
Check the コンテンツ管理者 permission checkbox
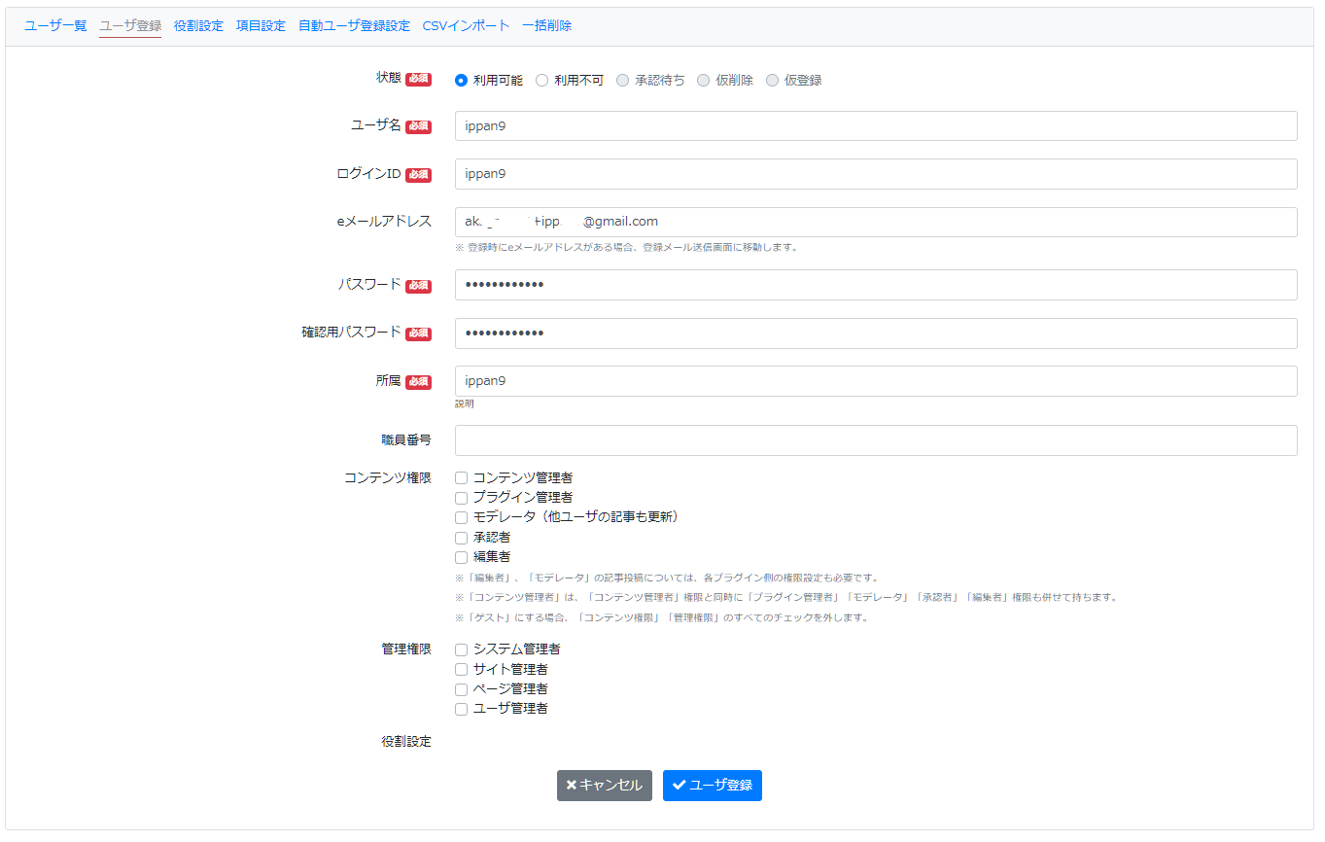coord(461,477)
